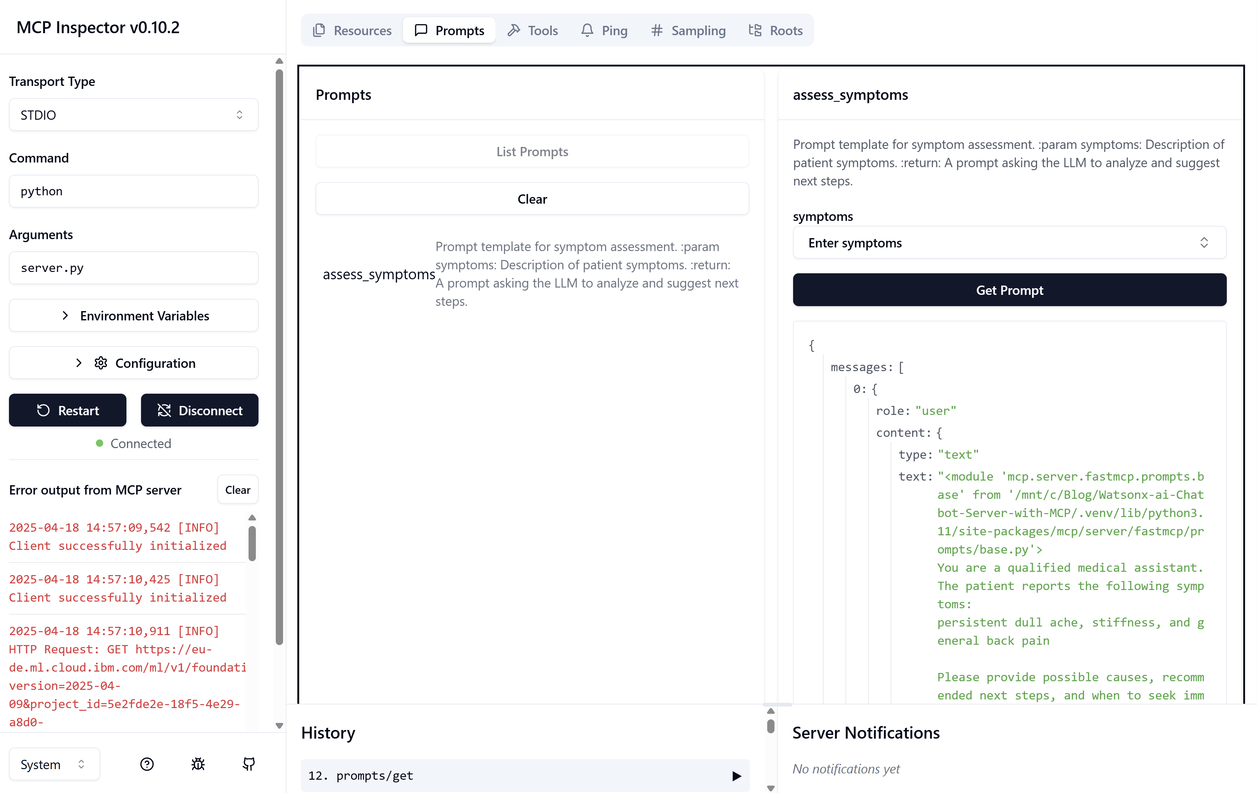Open the Roots tab with tree icon
This screenshot has width=1257, height=793.
click(x=775, y=30)
